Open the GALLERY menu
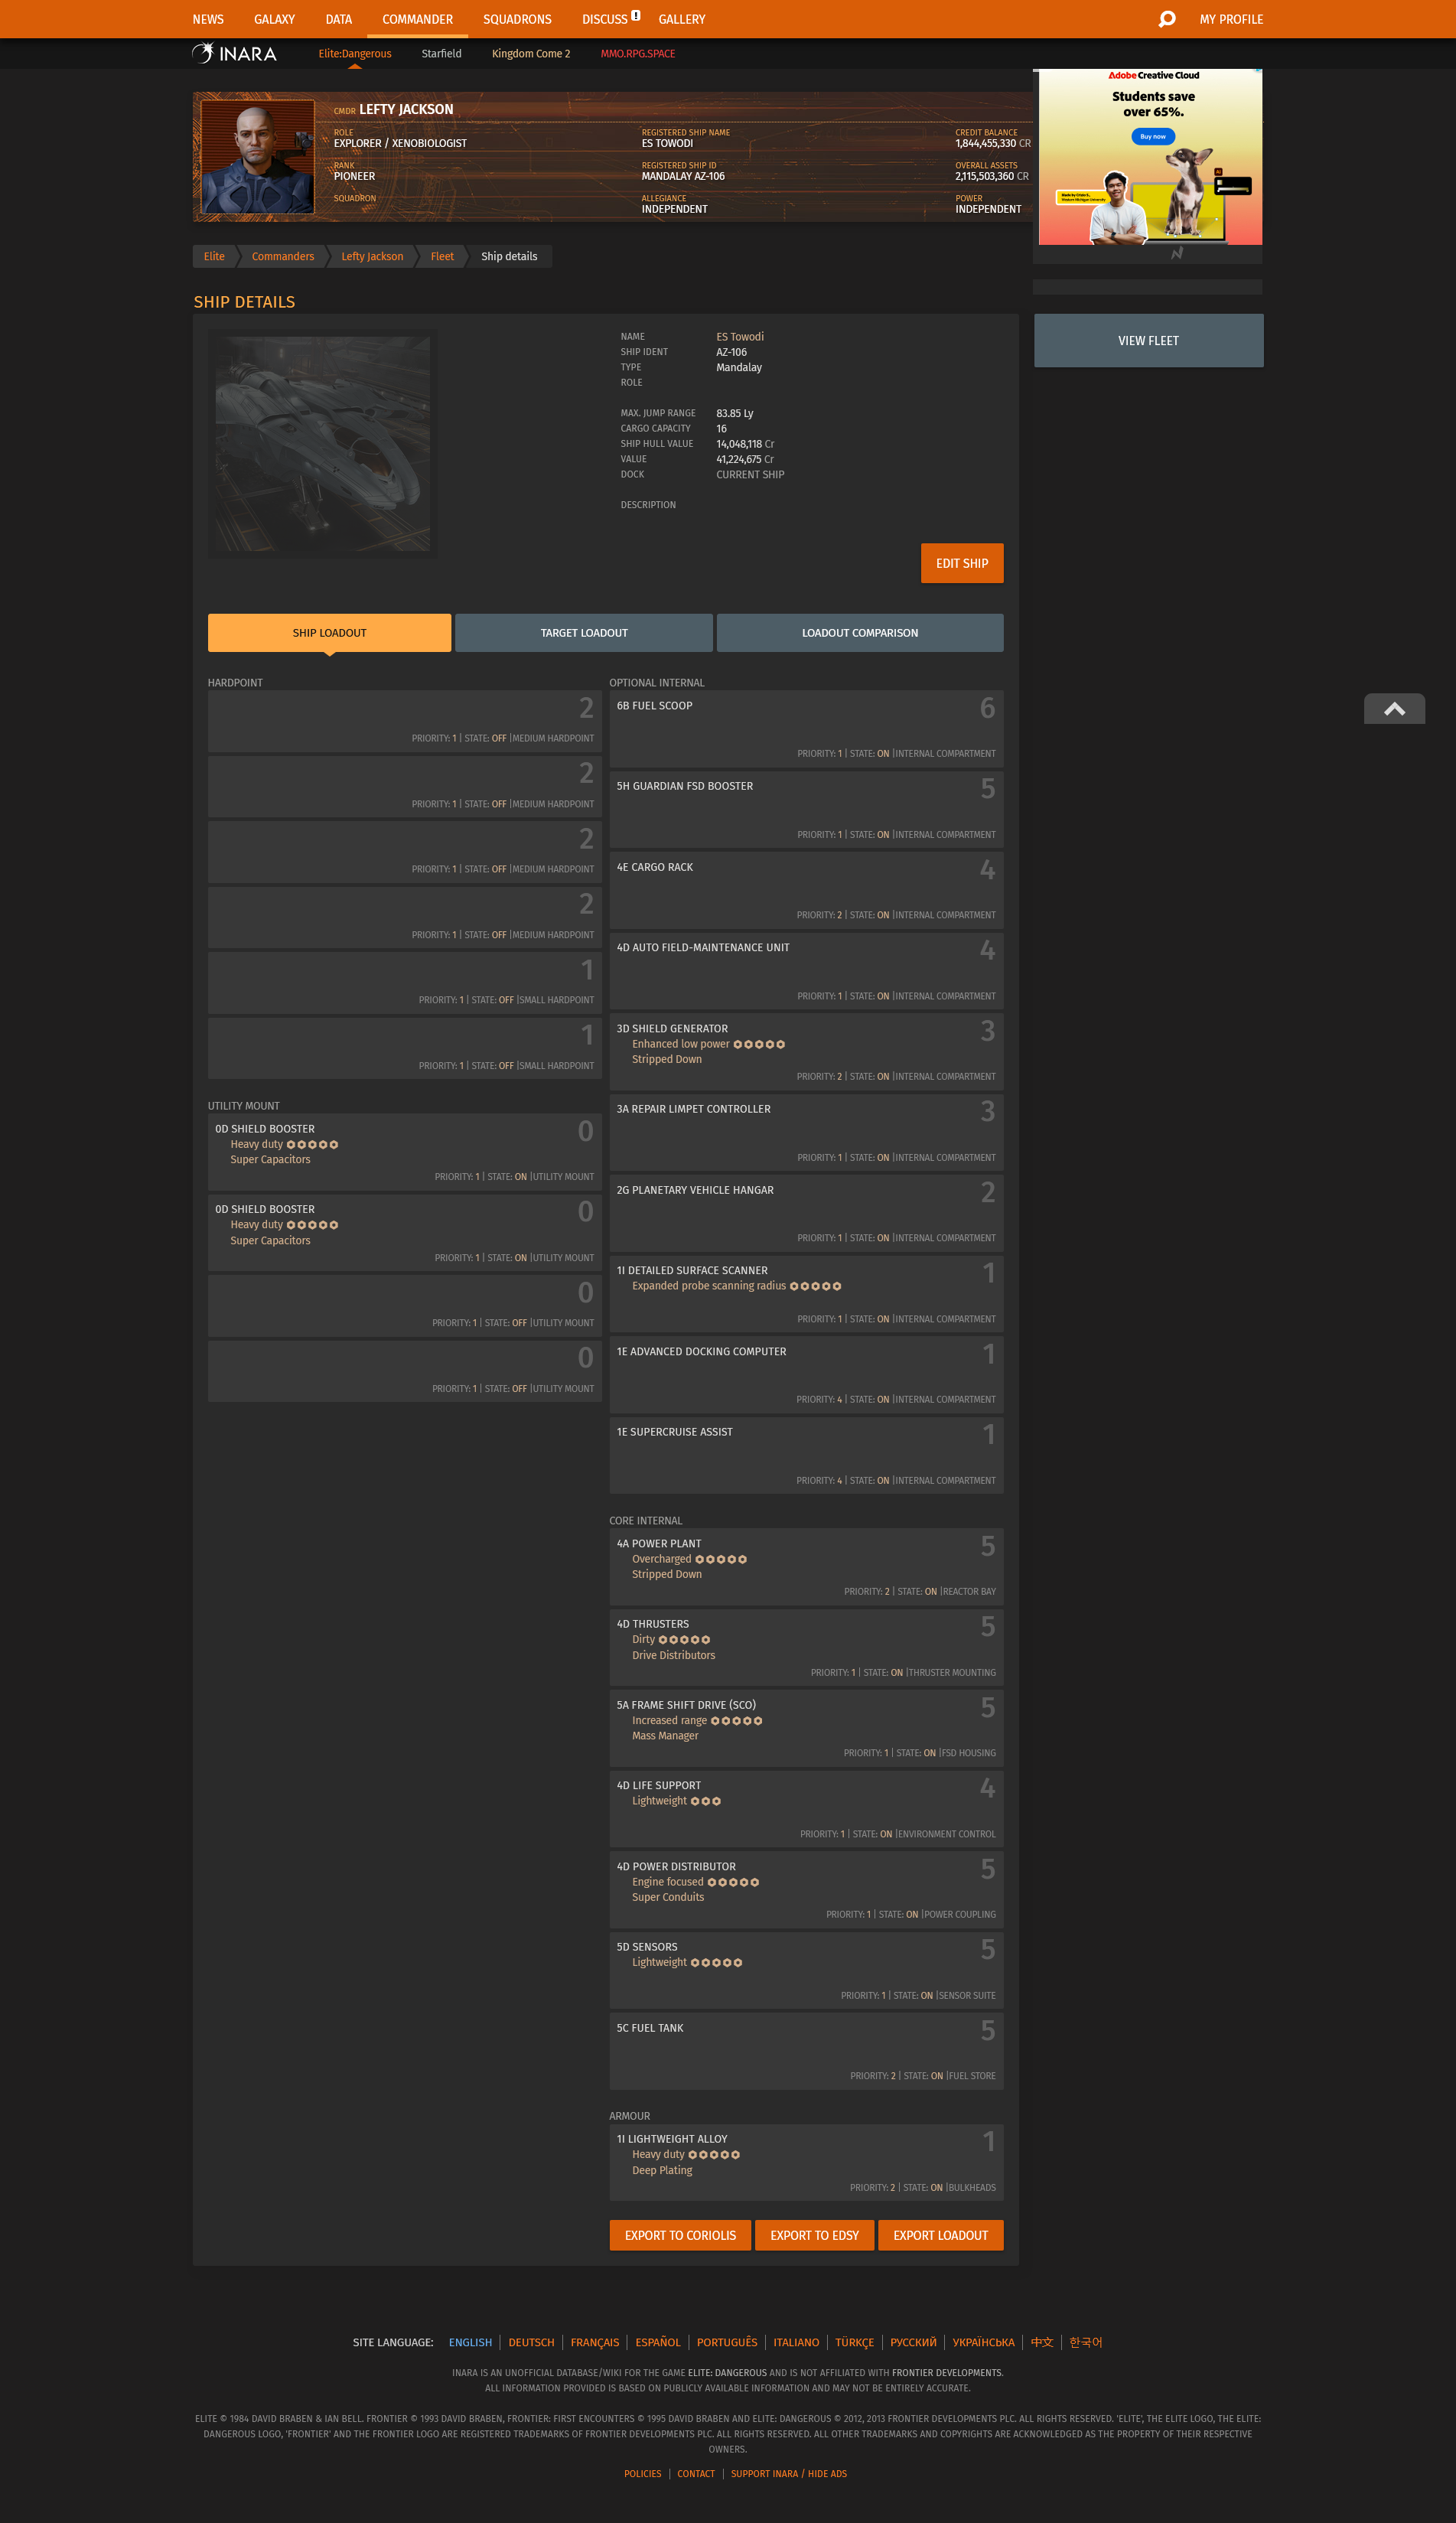 (682, 19)
